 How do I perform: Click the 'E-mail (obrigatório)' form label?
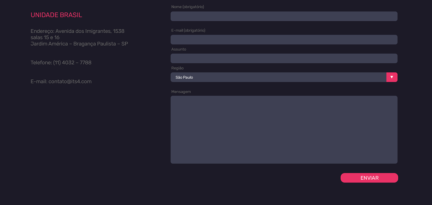click(x=188, y=31)
